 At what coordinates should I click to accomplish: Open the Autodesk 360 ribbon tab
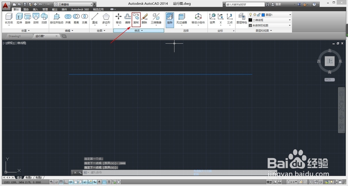point(80,9)
